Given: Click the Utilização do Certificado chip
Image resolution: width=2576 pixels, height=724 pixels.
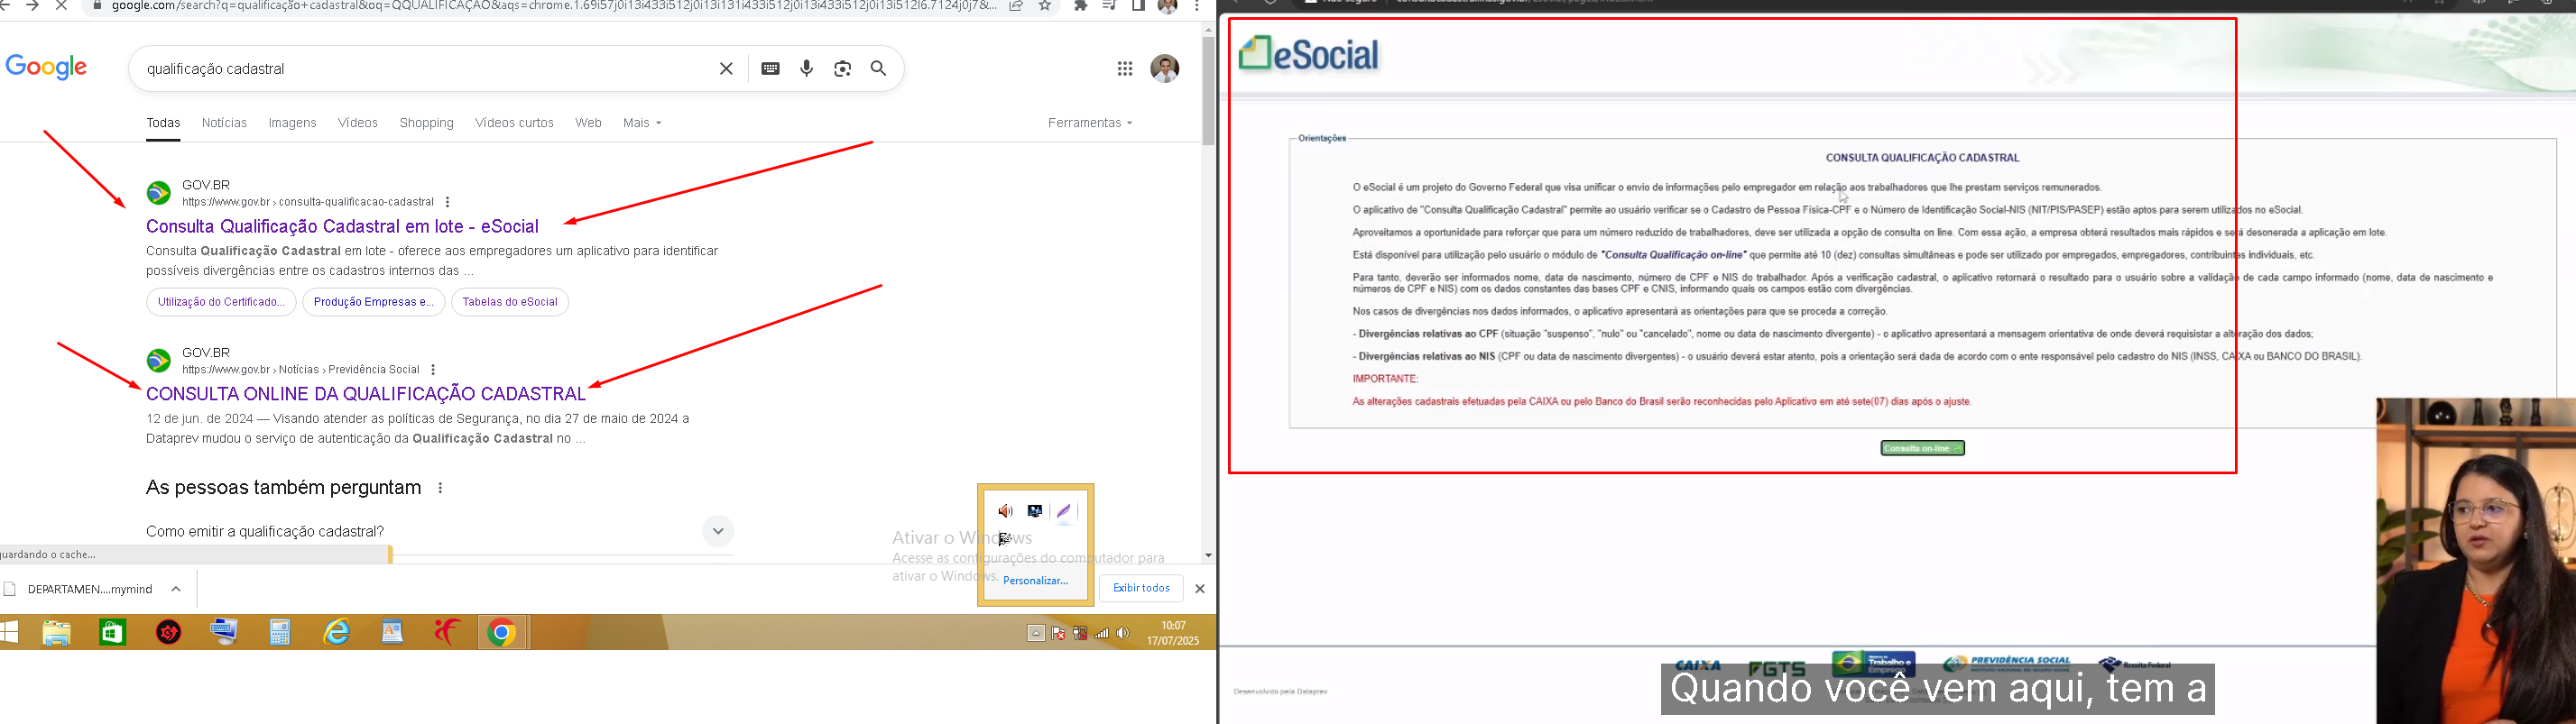Looking at the screenshot, I should pyautogui.click(x=221, y=303).
